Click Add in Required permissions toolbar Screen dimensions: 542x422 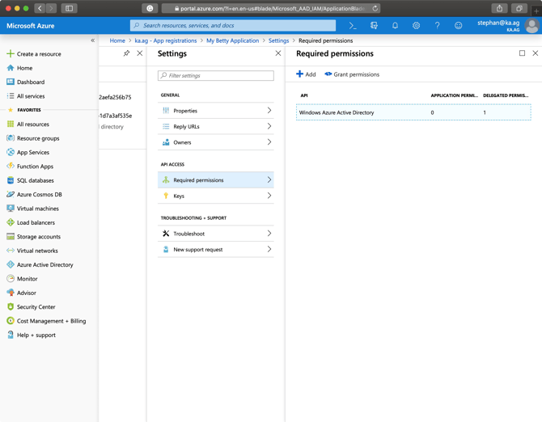[x=306, y=74]
